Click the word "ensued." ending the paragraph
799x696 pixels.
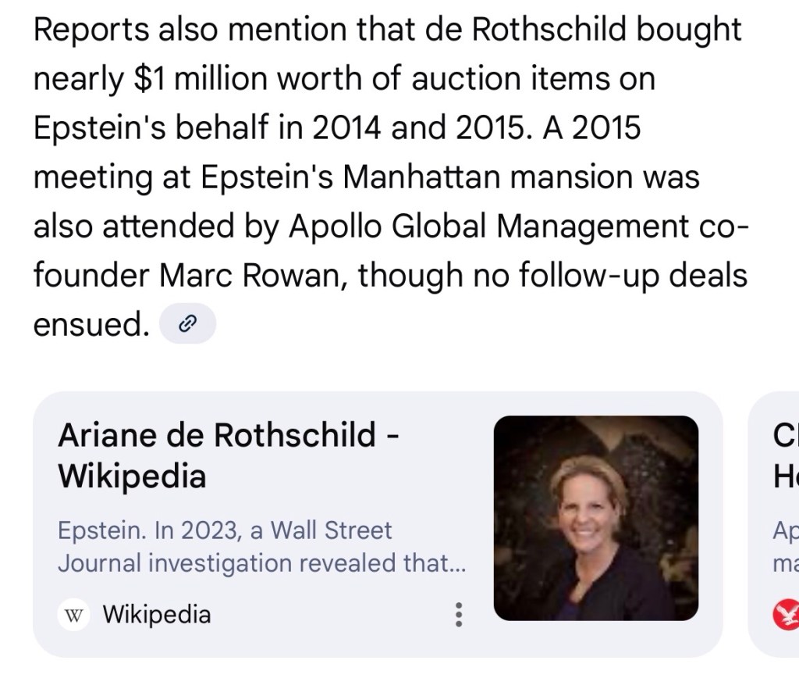coord(91,324)
